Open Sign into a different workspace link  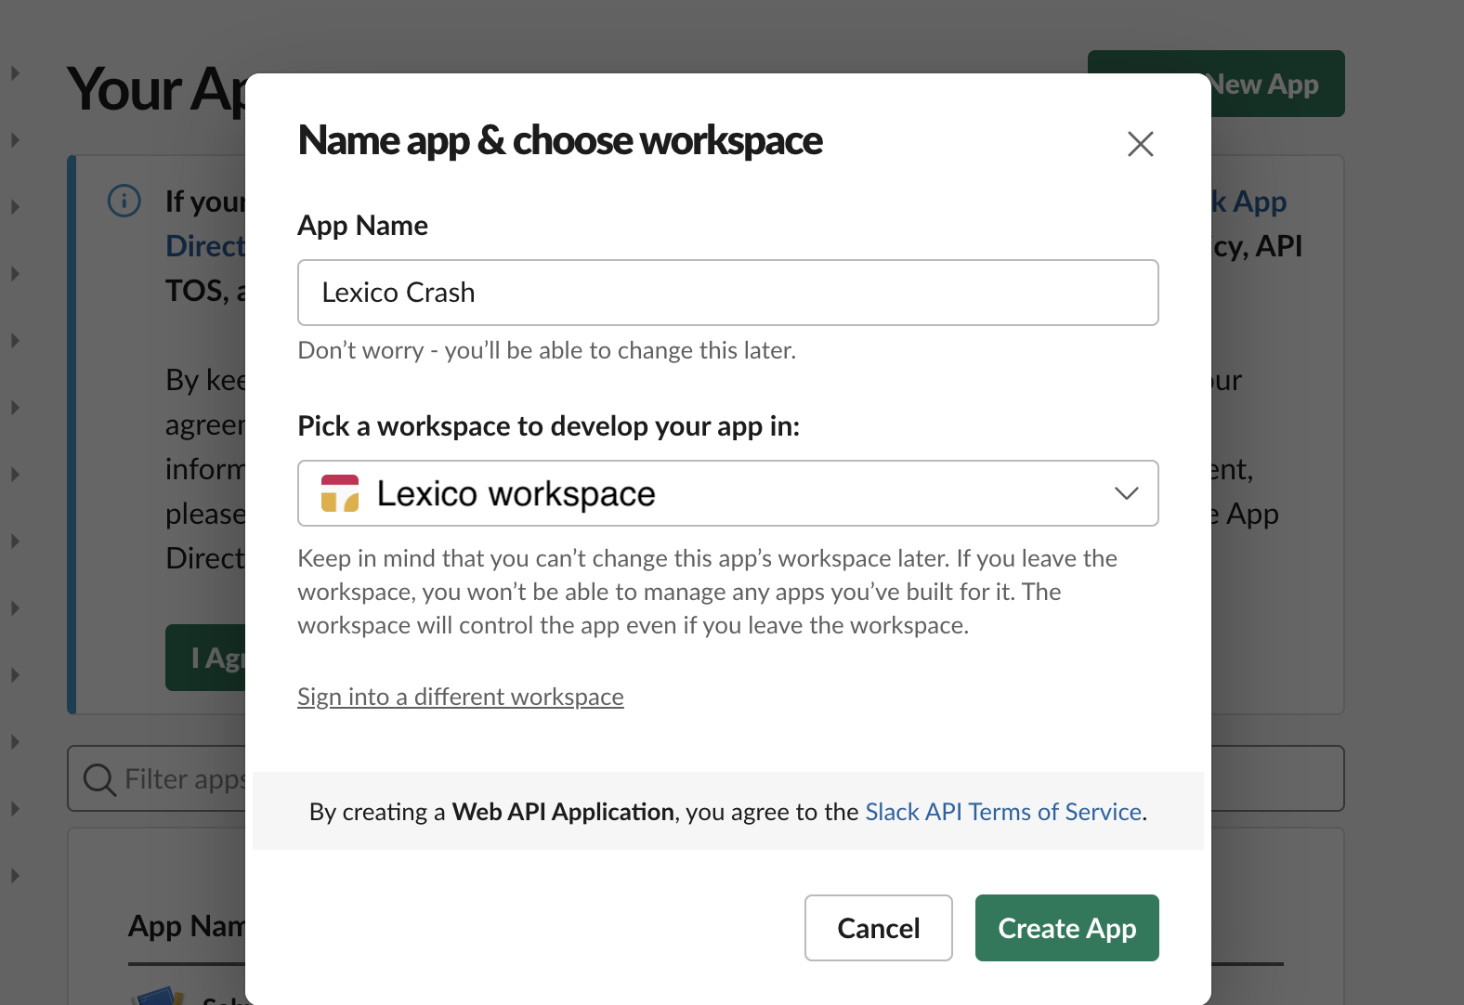460,697
